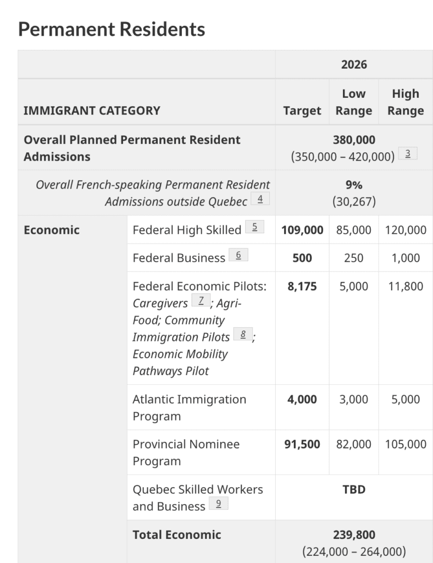Select the Federal High Skilled target 109,000
Viewport: 433px width, 563px height.
point(302,230)
